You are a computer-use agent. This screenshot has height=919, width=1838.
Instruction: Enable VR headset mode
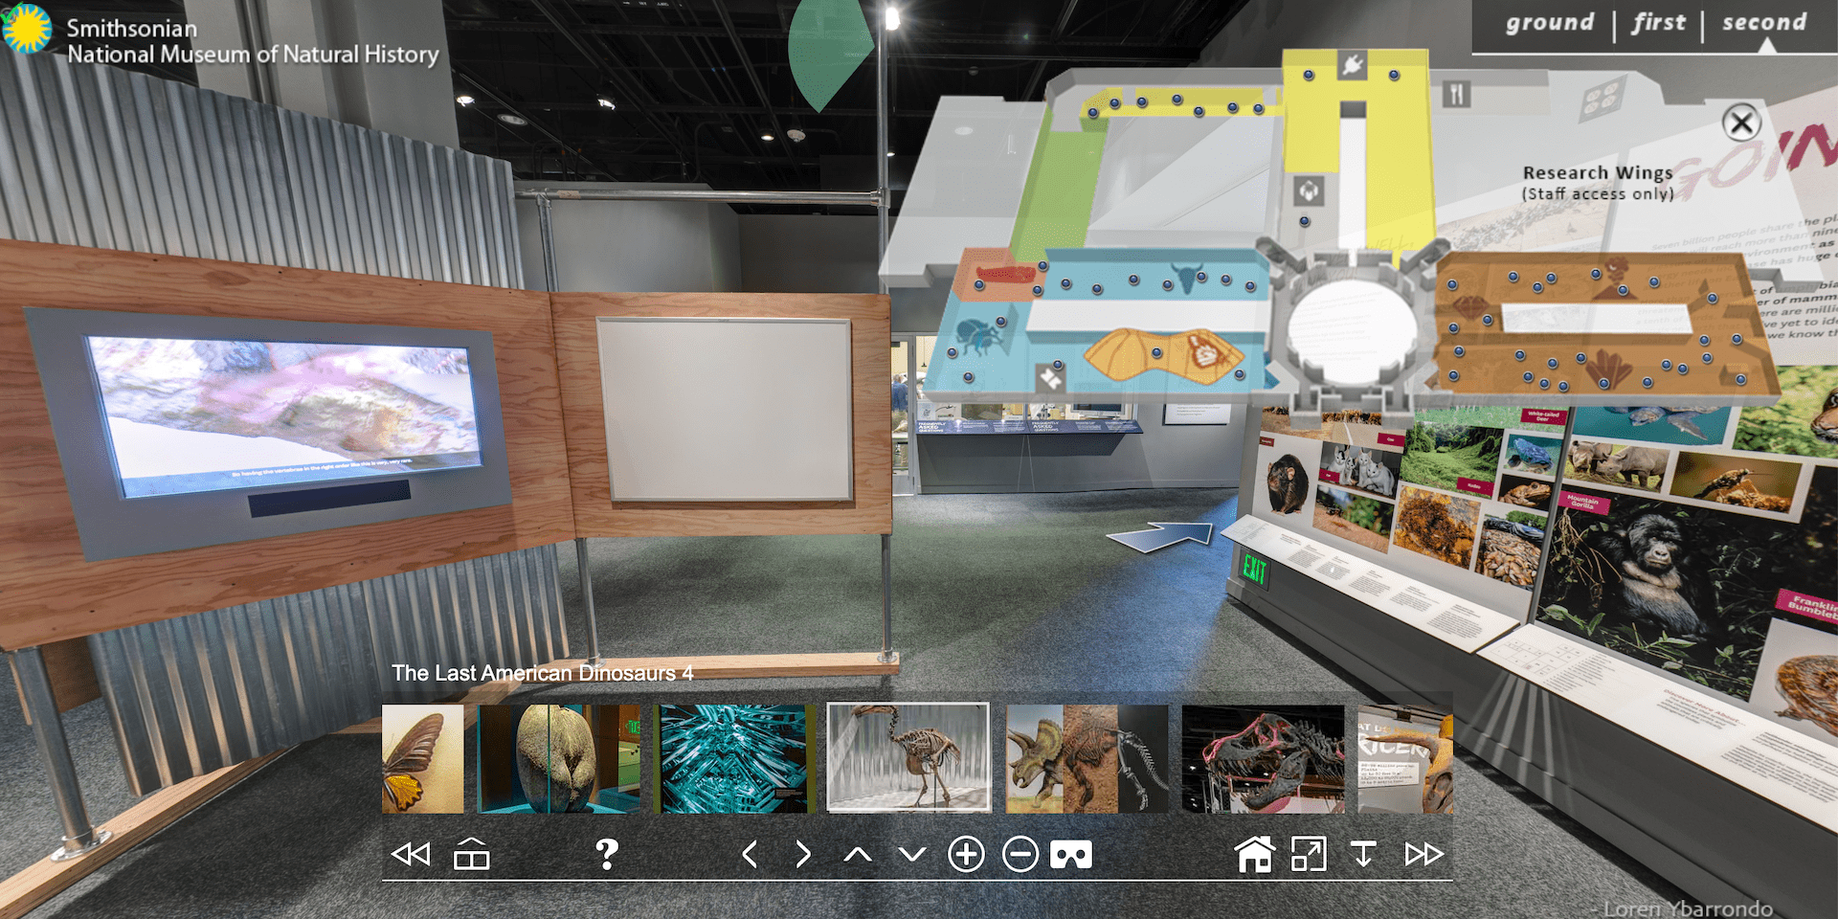pos(1071,854)
